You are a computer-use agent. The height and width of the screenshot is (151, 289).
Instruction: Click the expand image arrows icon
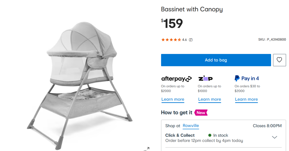pyautogui.click(x=147, y=149)
